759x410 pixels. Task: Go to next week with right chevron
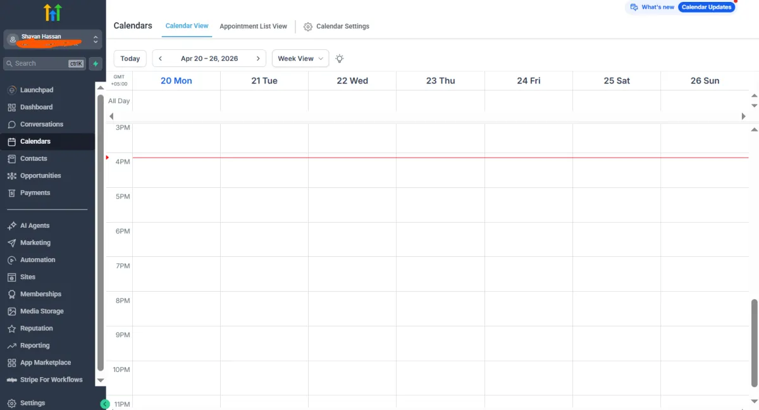258,58
